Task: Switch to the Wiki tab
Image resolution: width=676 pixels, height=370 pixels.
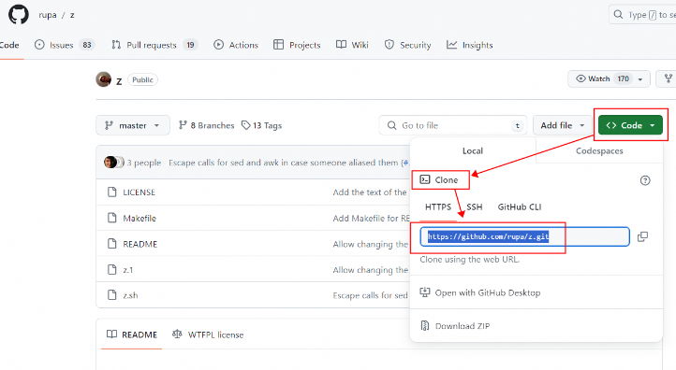Action: point(352,45)
